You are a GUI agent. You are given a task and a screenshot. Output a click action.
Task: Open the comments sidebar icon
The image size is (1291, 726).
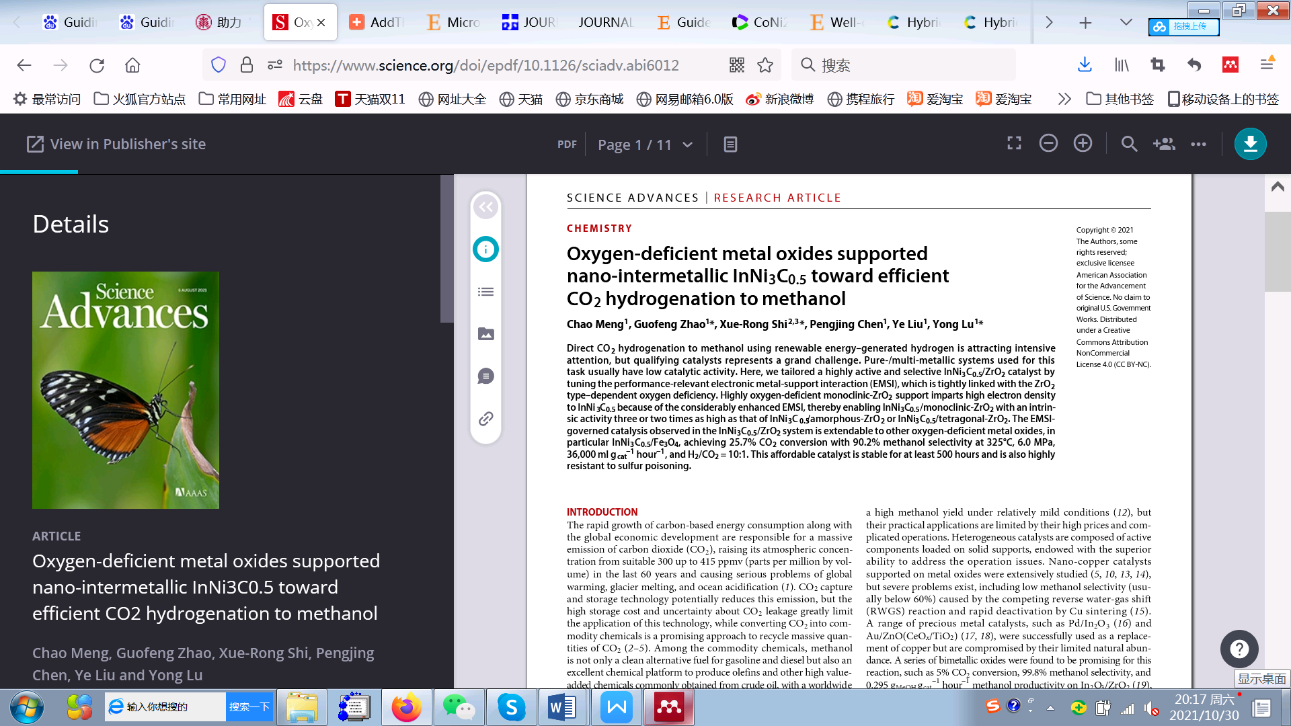click(x=485, y=376)
